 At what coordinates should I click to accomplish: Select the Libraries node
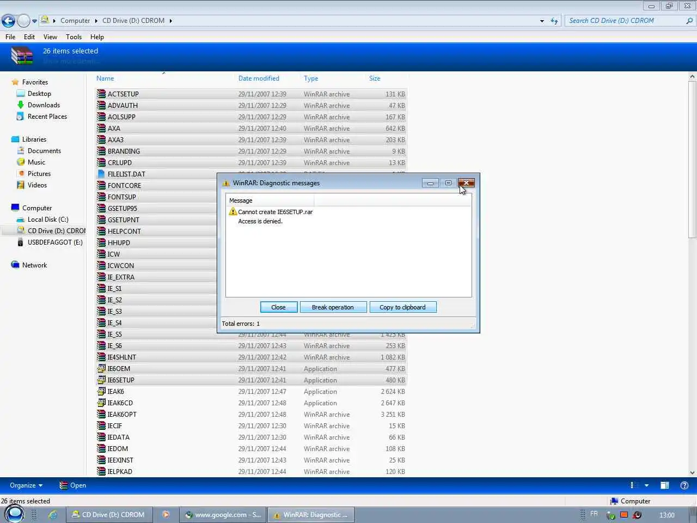pos(29,139)
